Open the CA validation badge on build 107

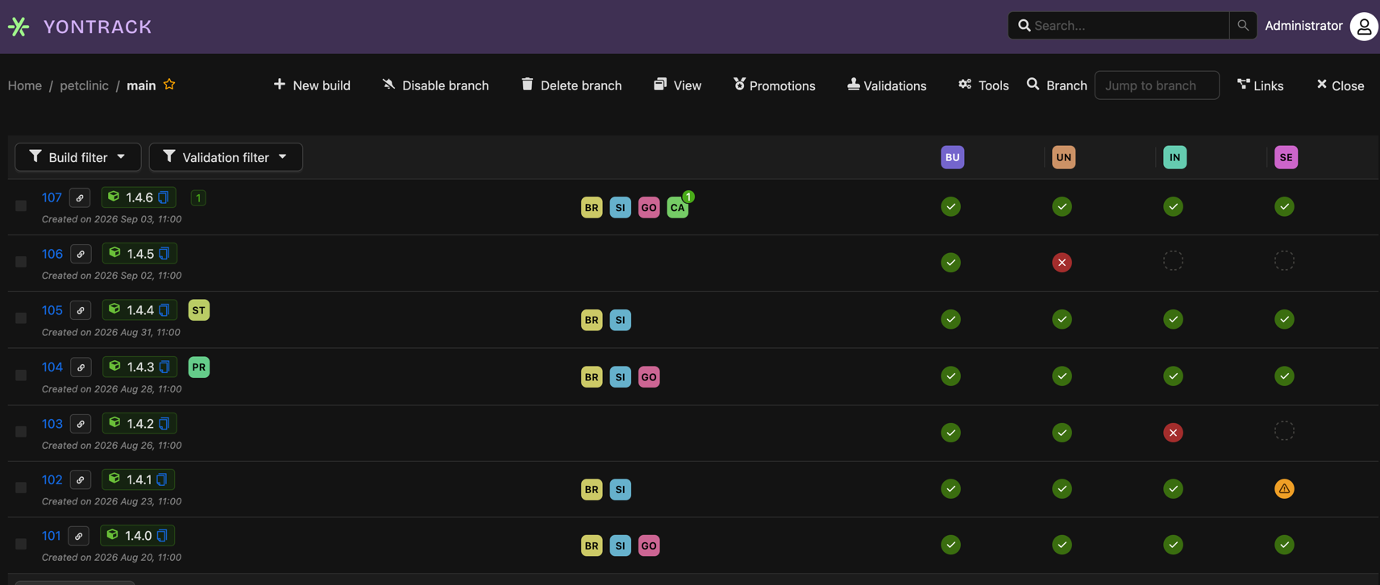coord(678,207)
